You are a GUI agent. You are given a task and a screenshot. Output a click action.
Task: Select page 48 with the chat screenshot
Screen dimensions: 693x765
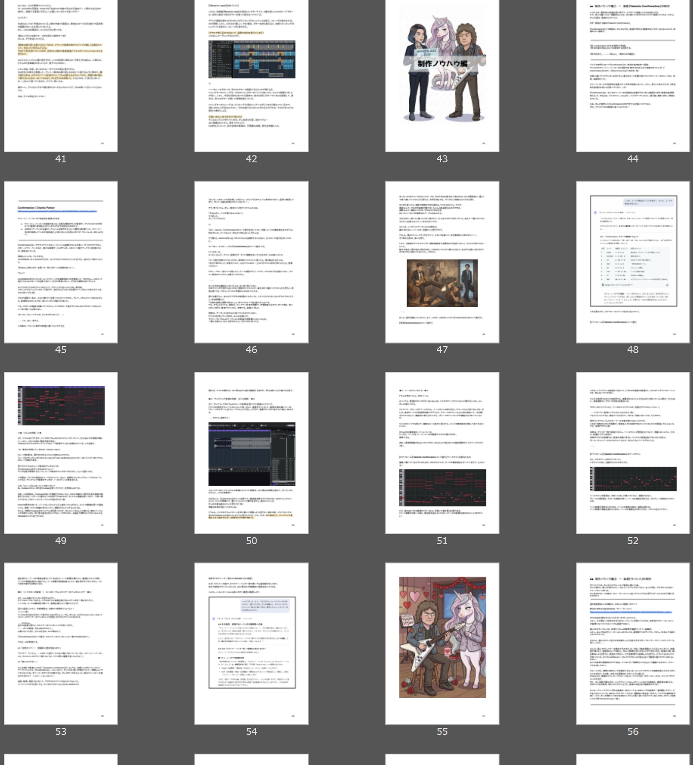point(632,262)
